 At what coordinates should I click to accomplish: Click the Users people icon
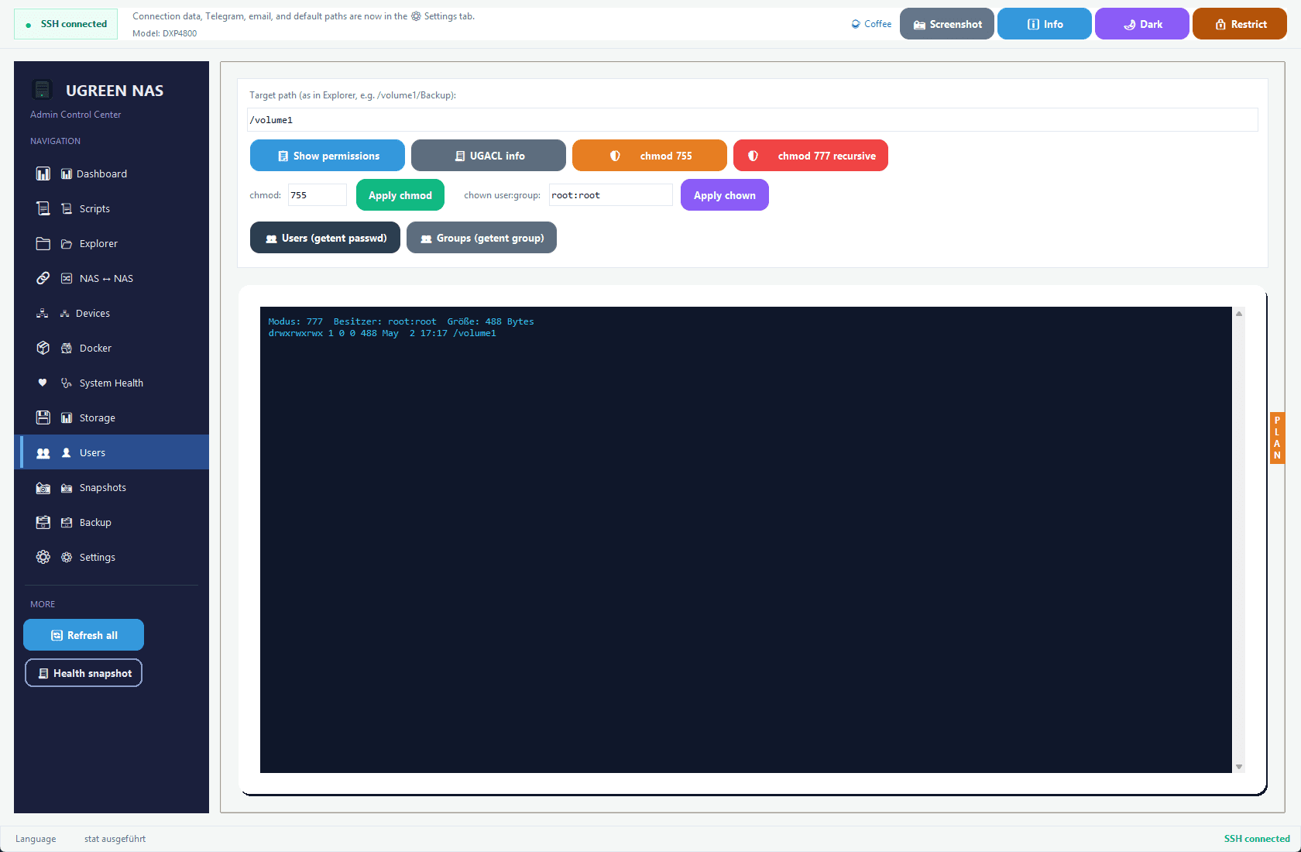43,452
